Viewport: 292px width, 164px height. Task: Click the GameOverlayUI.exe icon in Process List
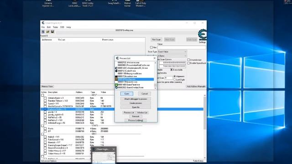tap(116, 87)
